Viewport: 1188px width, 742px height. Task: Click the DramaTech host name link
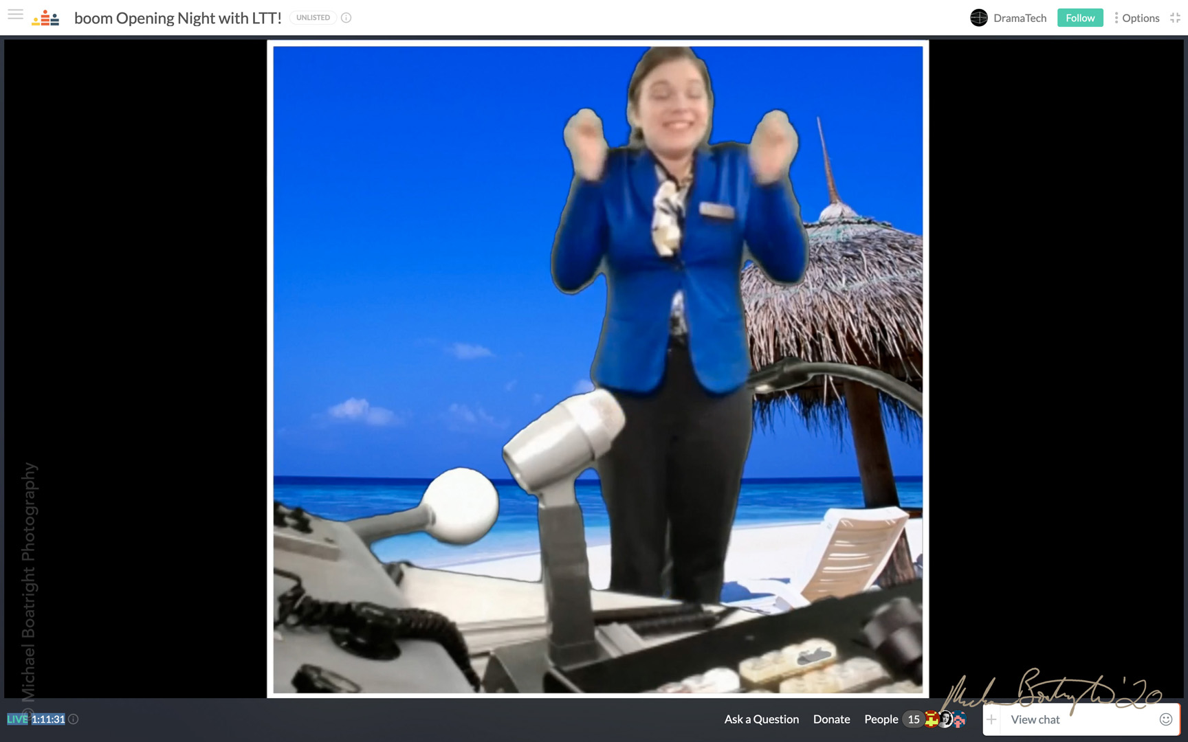click(x=1020, y=18)
